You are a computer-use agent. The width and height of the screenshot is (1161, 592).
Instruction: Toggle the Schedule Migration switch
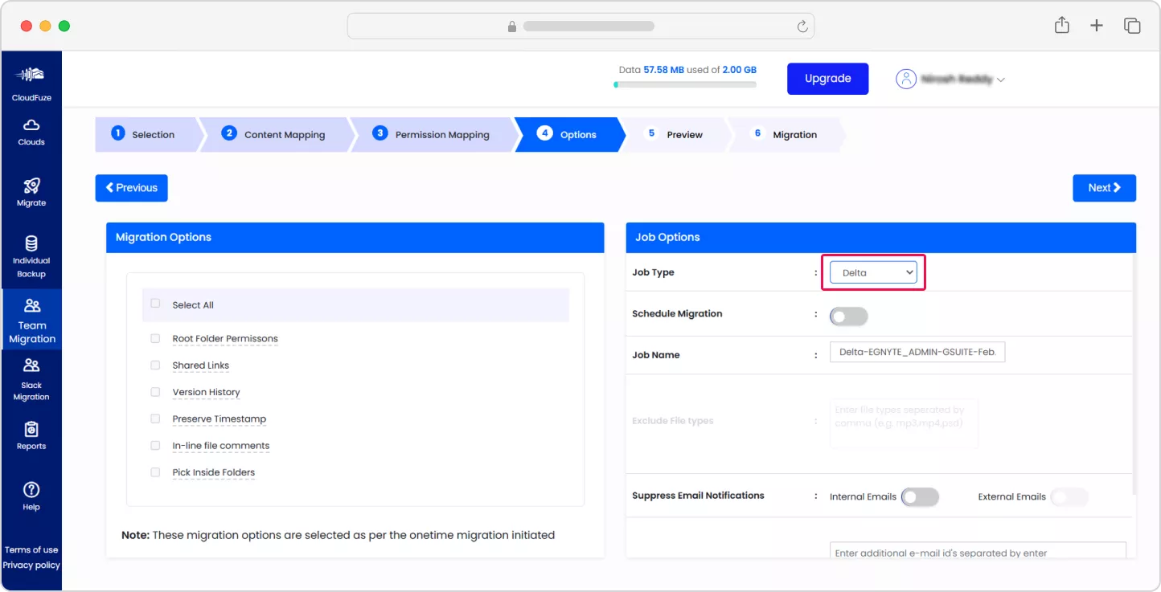(x=849, y=316)
